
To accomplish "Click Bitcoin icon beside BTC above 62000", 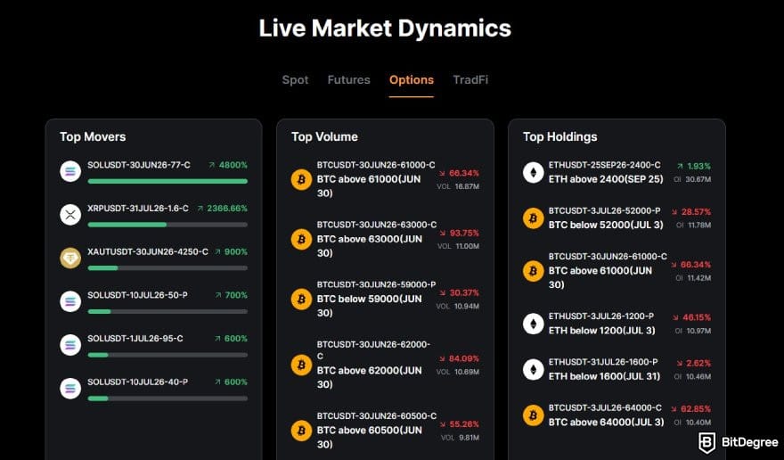I will (x=301, y=365).
